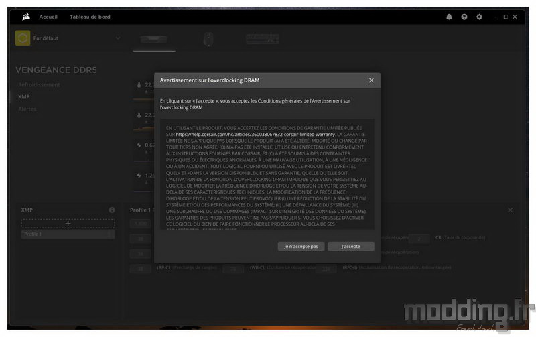Open Refroidissement in the sidebar
The image size is (536, 337).
tap(39, 85)
